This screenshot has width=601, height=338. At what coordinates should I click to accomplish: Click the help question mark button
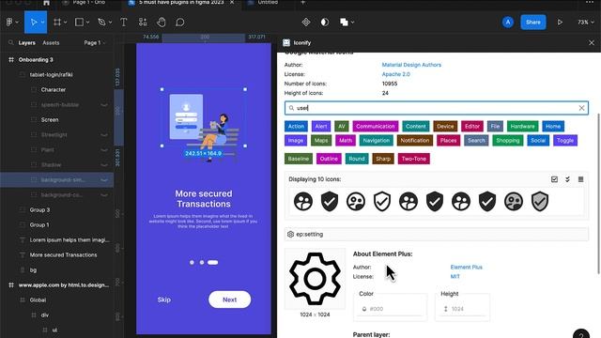[x=581, y=334]
